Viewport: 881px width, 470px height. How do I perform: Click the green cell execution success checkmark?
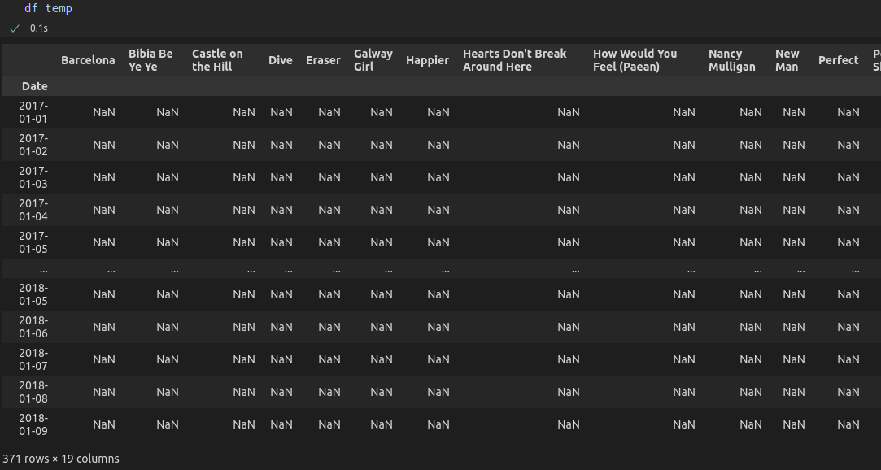[x=15, y=28]
